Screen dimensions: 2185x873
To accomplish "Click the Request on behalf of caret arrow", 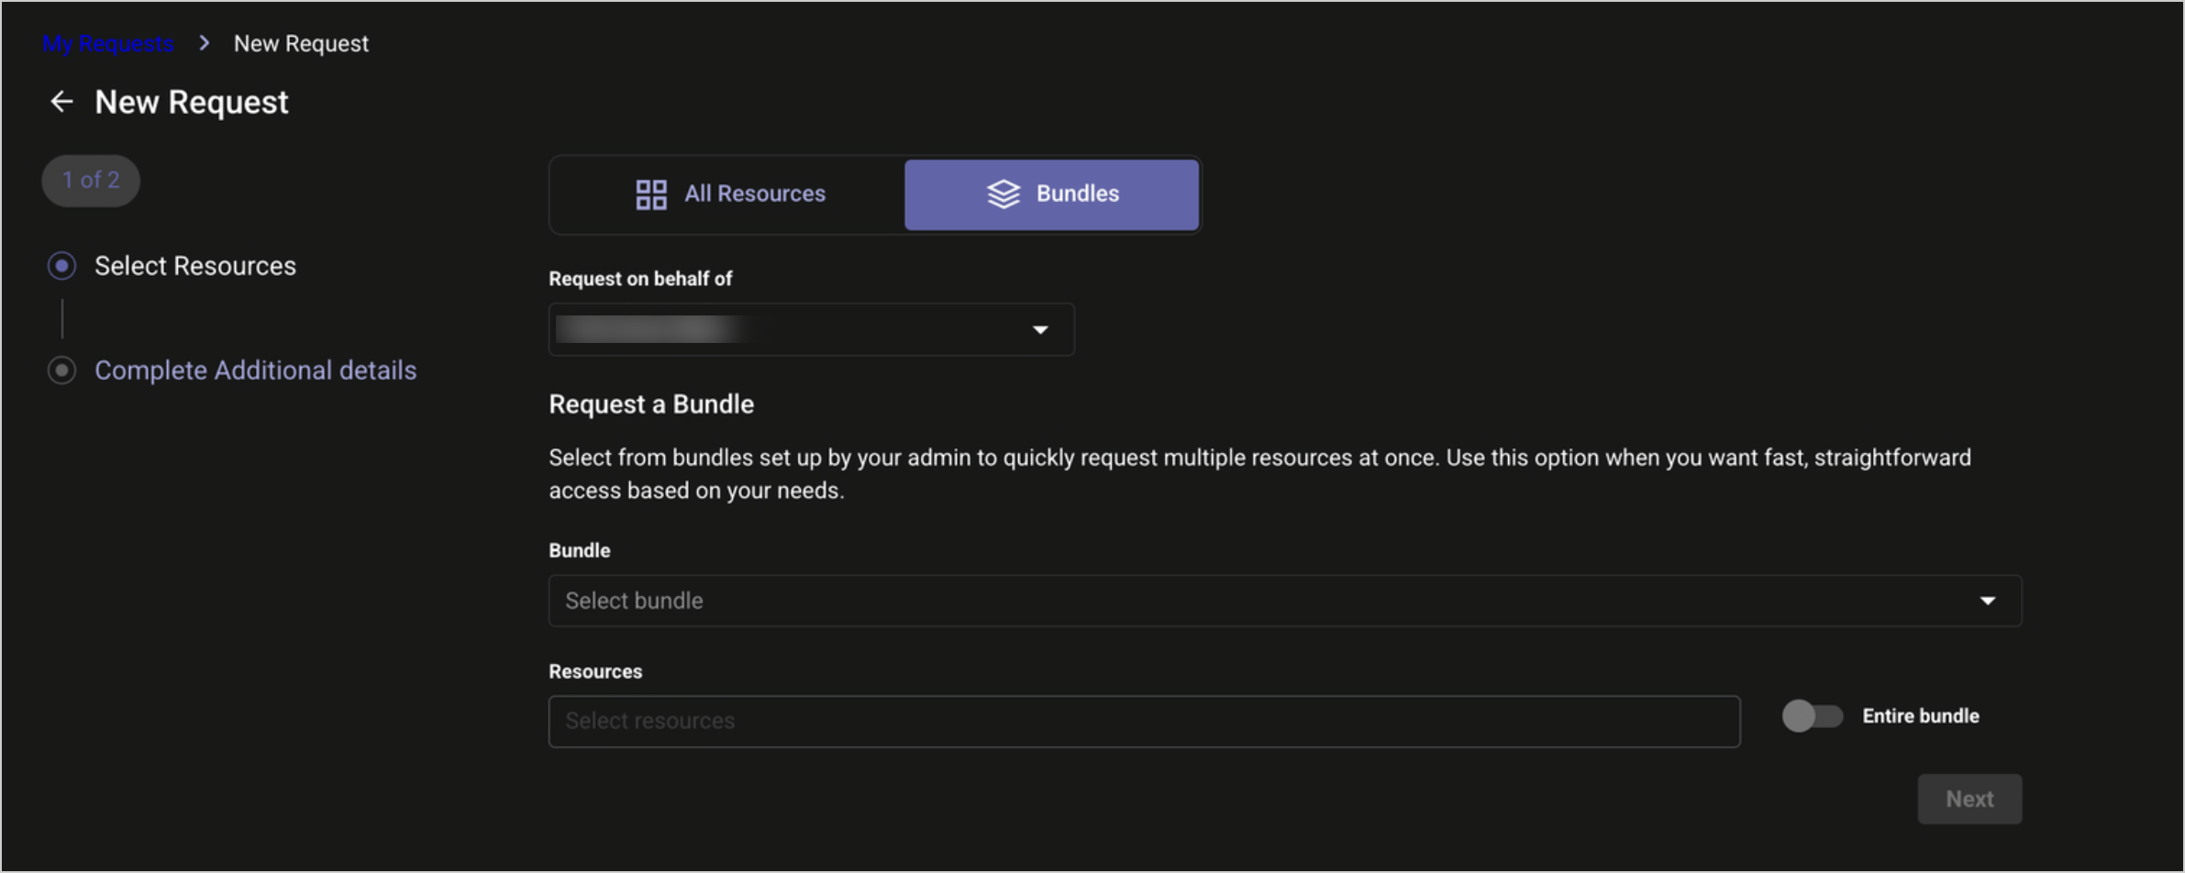I will tap(1040, 329).
